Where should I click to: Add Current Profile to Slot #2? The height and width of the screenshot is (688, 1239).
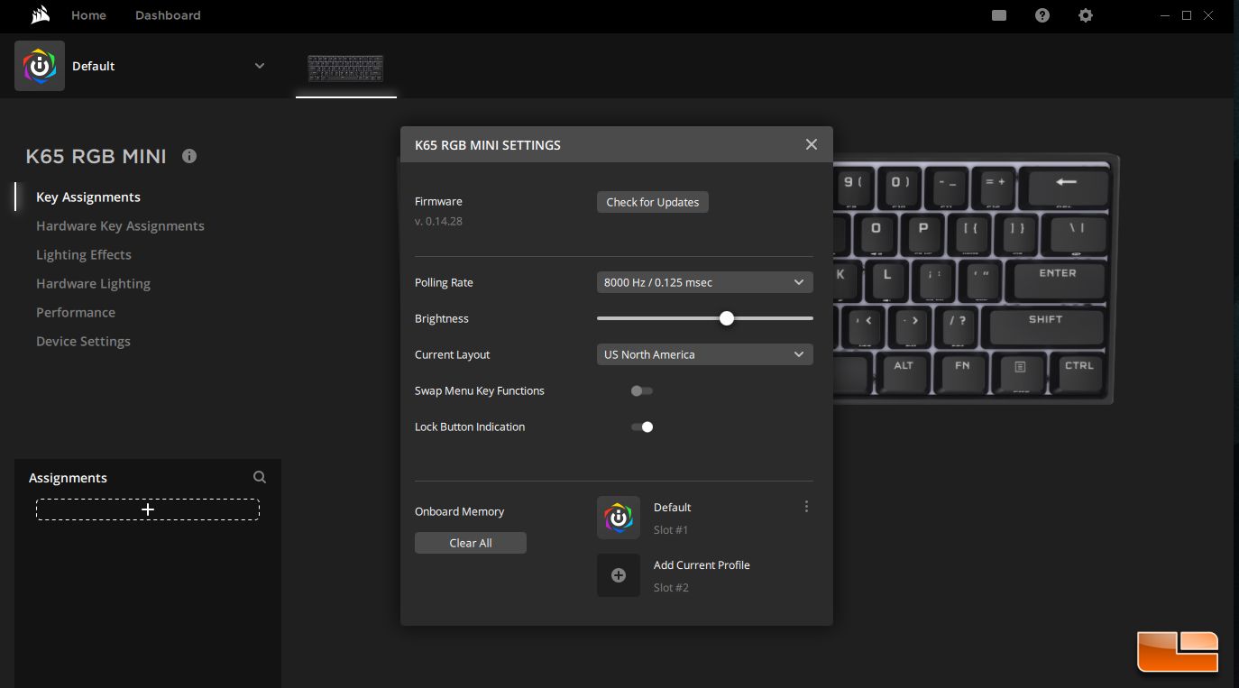pyautogui.click(x=702, y=565)
